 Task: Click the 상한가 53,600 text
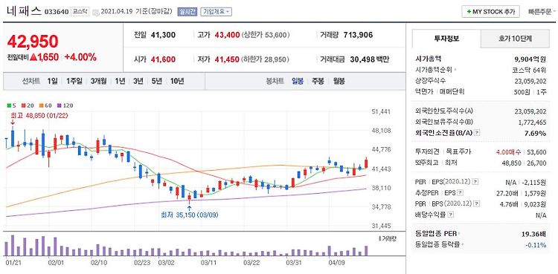coord(265,35)
